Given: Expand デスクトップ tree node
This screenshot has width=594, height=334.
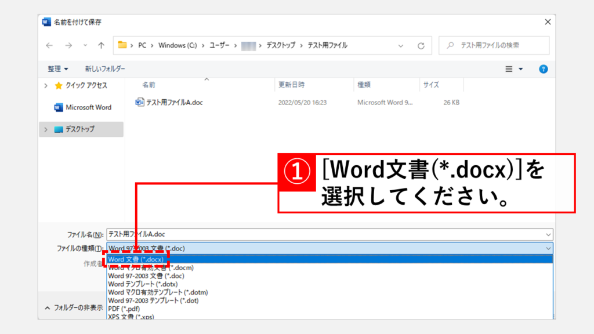Looking at the screenshot, I should (46, 129).
